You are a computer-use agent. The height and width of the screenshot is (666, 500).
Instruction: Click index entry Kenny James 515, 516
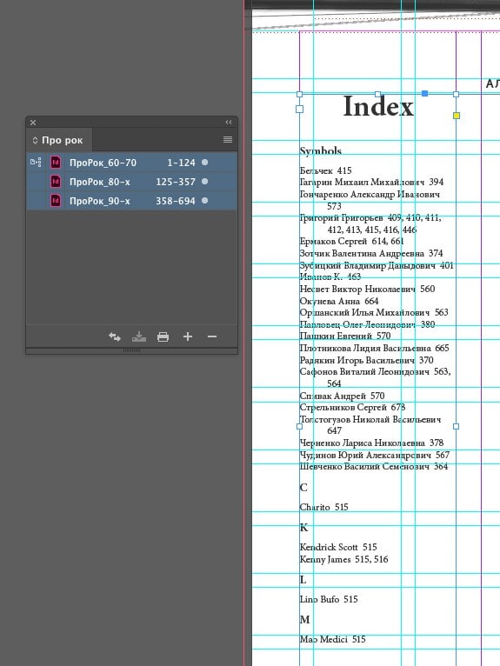(x=343, y=559)
